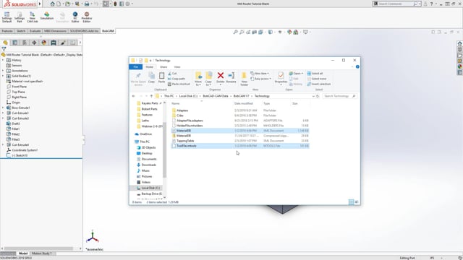Switch Explorer to details view layout

click(x=351, y=202)
